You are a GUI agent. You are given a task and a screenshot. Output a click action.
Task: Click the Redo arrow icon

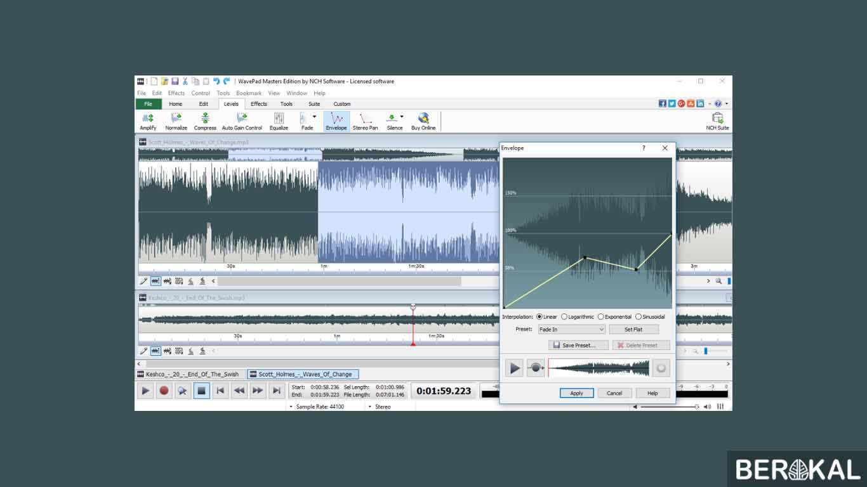(x=227, y=81)
